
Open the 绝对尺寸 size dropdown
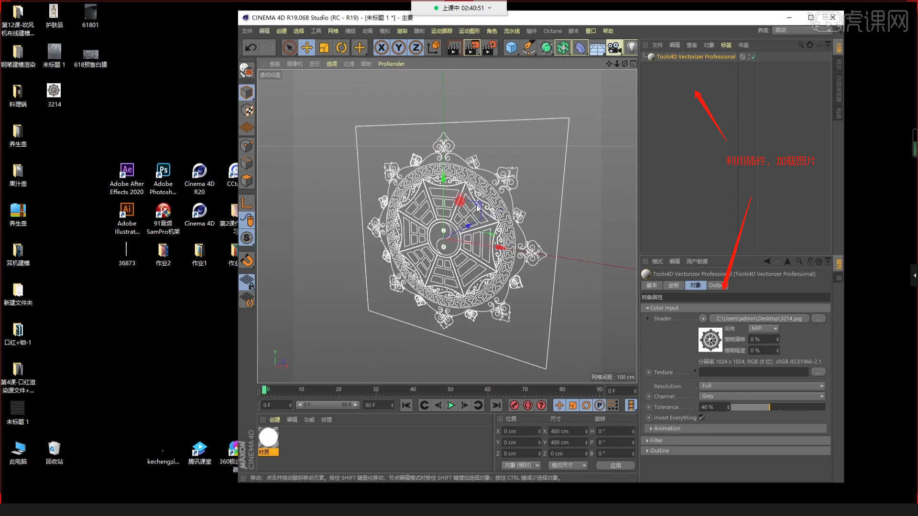(568, 465)
